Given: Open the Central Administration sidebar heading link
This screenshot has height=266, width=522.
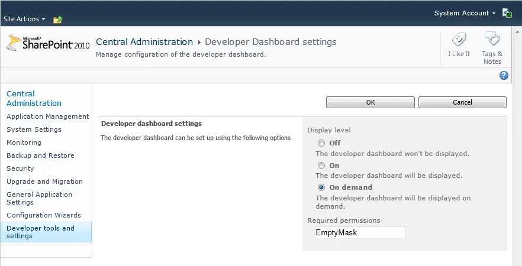Looking at the screenshot, I should [x=34, y=98].
